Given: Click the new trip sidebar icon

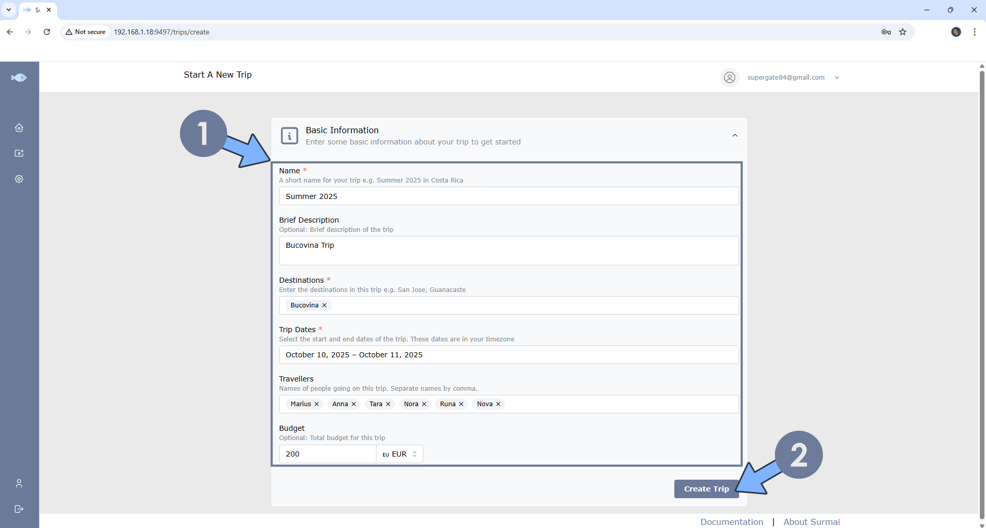Looking at the screenshot, I should [x=19, y=153].
